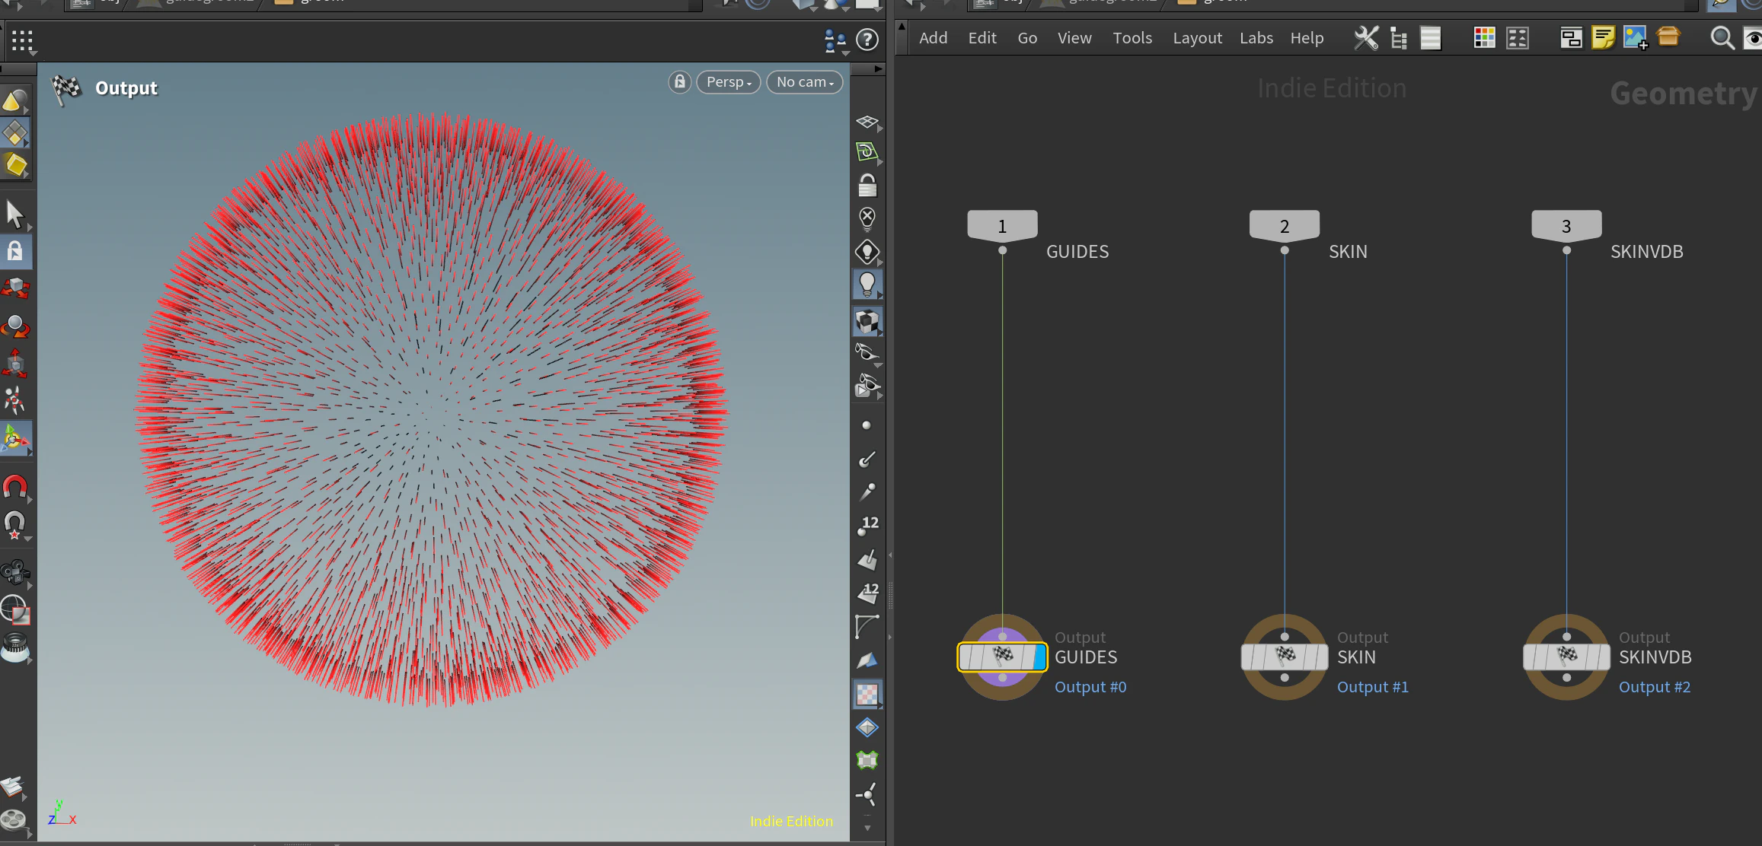Open the Add menu in network editor
The image size is (1762, 846).
(x=934, y=38)
